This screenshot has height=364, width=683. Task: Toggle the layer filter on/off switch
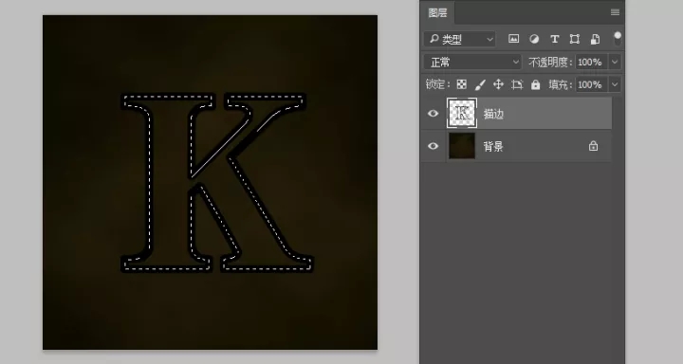point(618,39)
